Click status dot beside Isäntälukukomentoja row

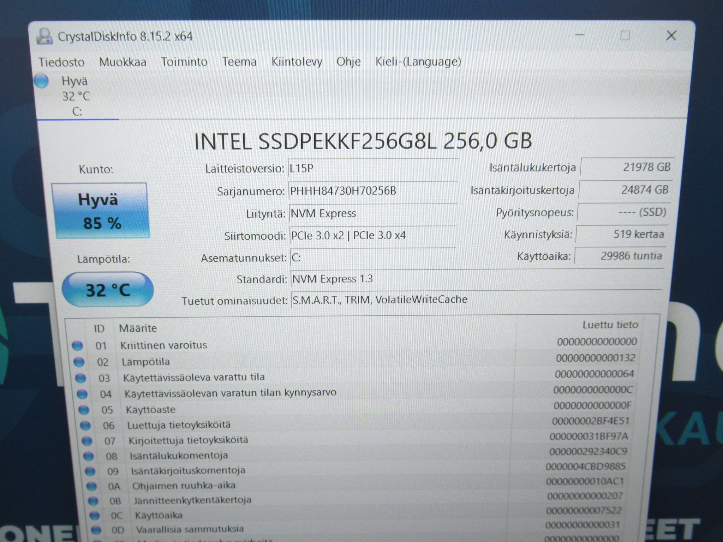(x=88, y=456)
